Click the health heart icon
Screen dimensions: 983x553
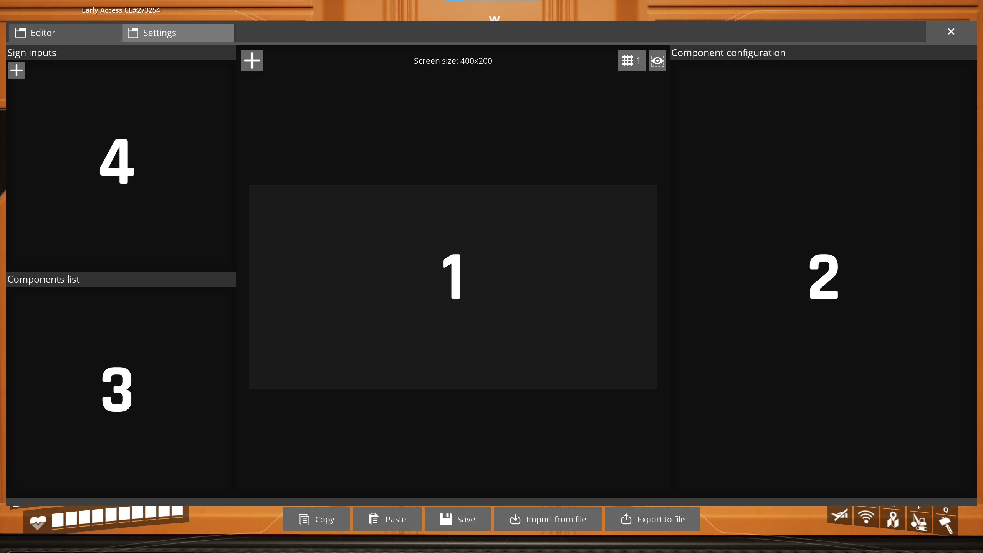point(38,522)
